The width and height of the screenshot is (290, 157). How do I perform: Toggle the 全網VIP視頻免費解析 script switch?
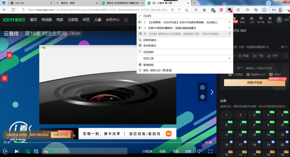coord(140,28)
